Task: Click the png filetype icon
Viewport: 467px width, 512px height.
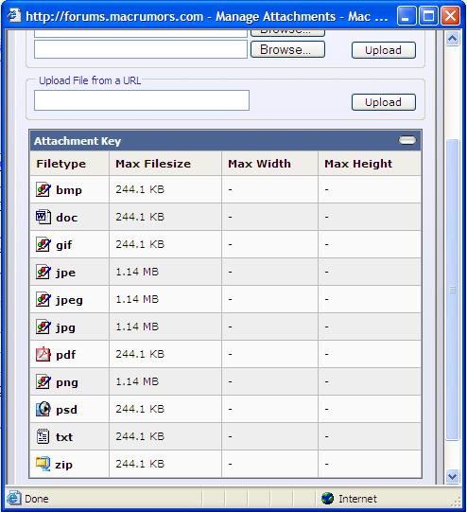Action: click(43, 381)
